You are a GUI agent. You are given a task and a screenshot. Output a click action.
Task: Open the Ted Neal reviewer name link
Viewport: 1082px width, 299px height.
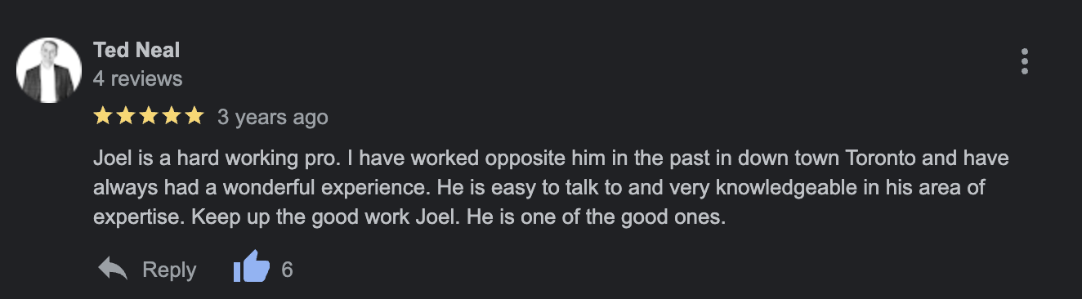136,51
